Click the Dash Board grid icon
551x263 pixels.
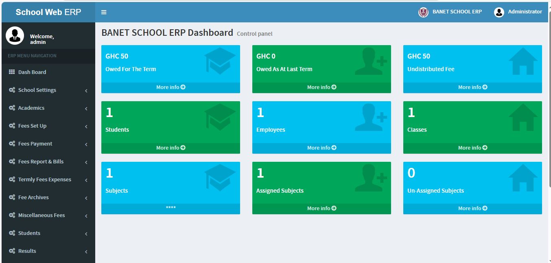(x=12, y=72)
